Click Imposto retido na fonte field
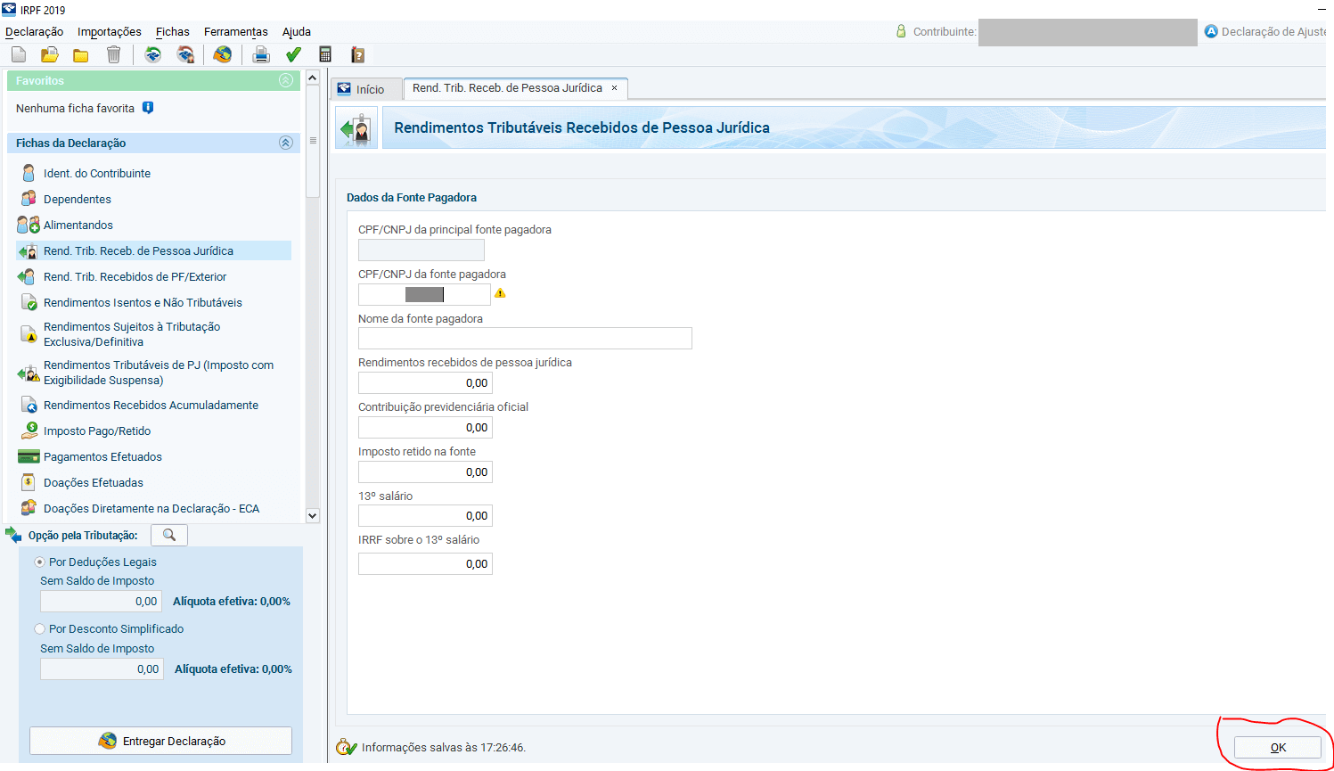 (x=425, y=472)
